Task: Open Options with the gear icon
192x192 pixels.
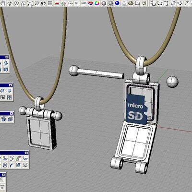Action: (x=131, y=3)
